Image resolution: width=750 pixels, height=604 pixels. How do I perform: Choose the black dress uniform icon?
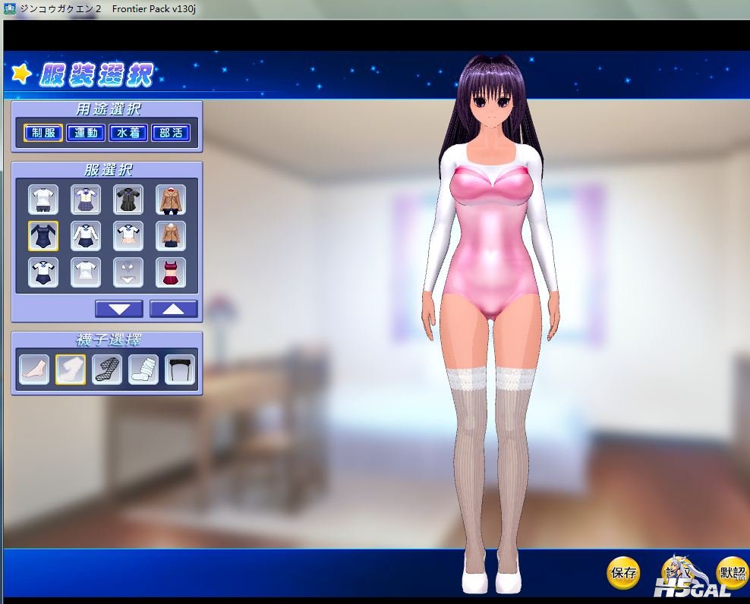pos(128,200)
